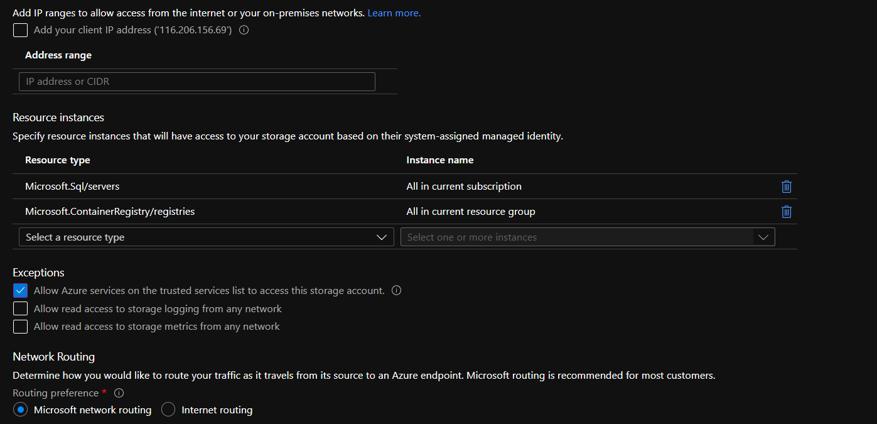Delete the Microsoft.ContainerRegistry/registries resource instance

(786, 212)
